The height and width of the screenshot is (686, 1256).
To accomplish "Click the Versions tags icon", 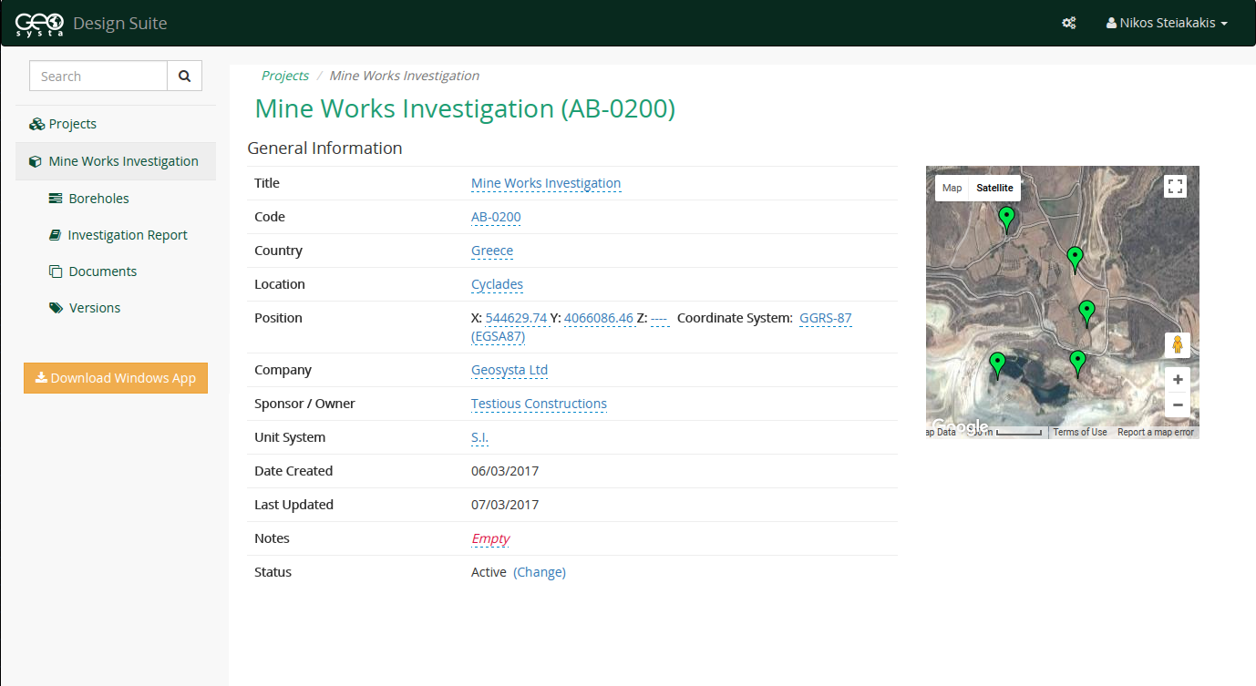I will [56, 308].
